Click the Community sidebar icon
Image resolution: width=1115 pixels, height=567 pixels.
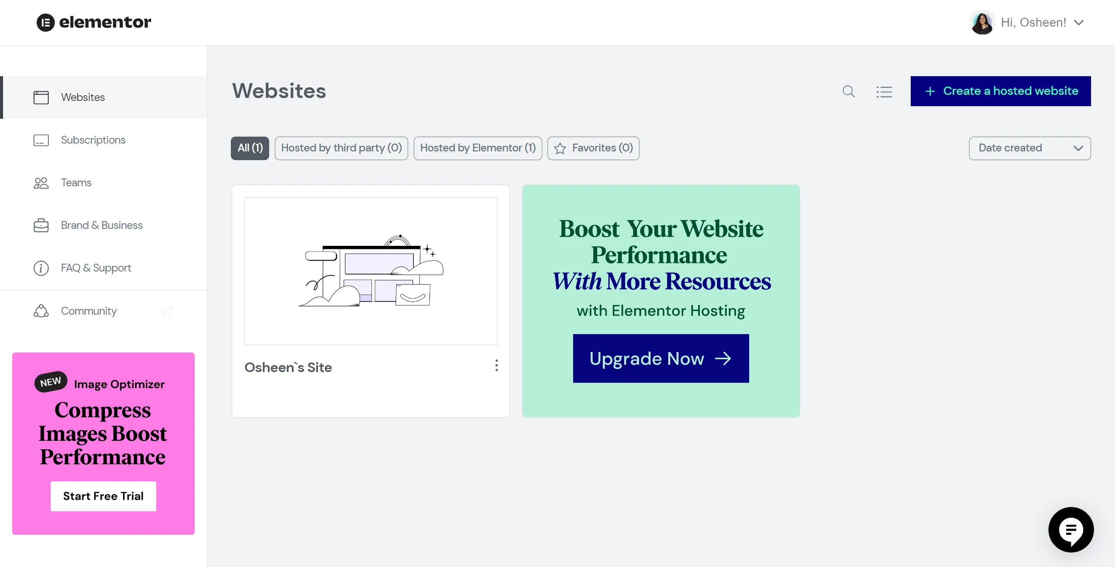click(41, 311)
